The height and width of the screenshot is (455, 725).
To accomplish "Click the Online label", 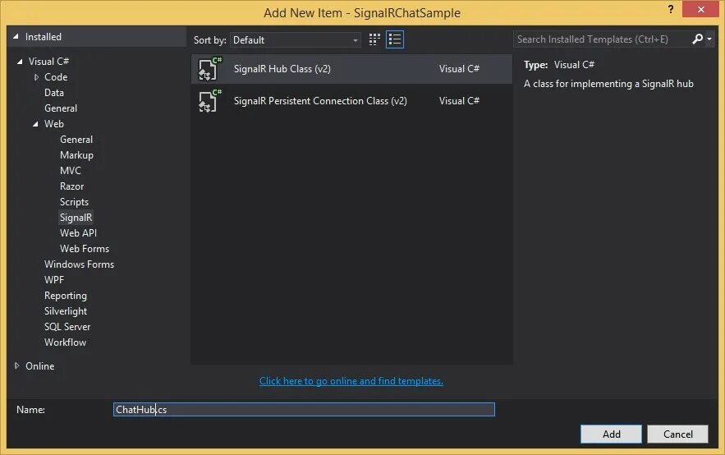I will pos(39,365).
